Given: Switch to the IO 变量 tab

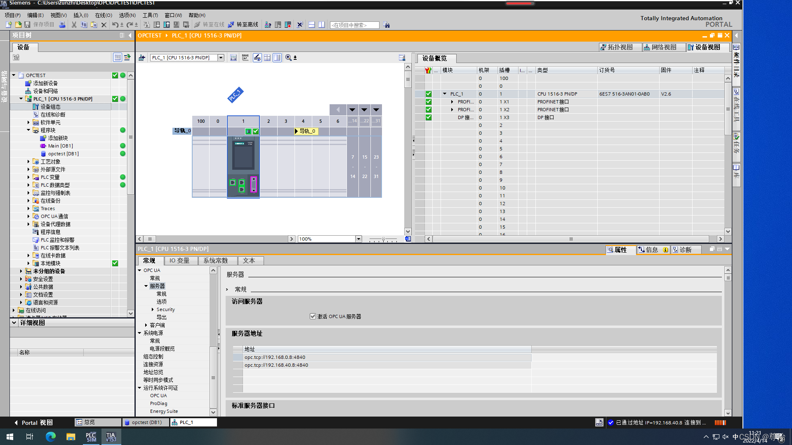Looking at the screenshot, I should pos(179,261).
